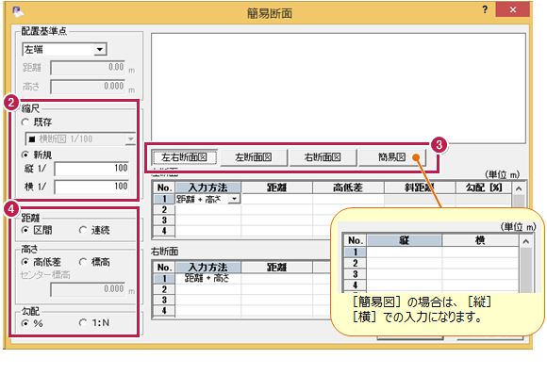Select the 新規 scale radio button
Screen dimensions: 547x375
click(x=25, y=155)
